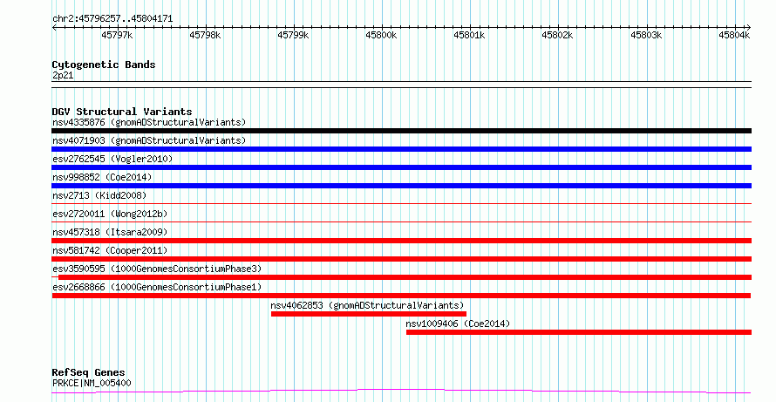The width and height of the screenshot is (776, 402).
Task: Select the red nsv581742 variant bar
Action: coord(401,259)
